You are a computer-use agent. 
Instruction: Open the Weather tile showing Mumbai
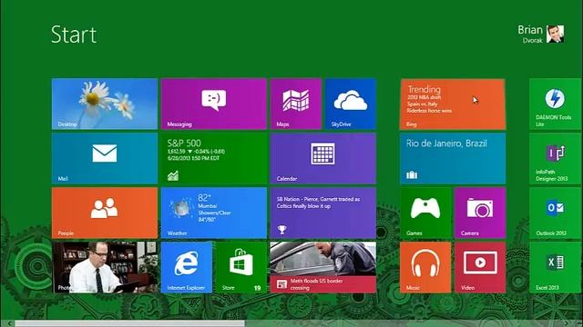point(214,213)
